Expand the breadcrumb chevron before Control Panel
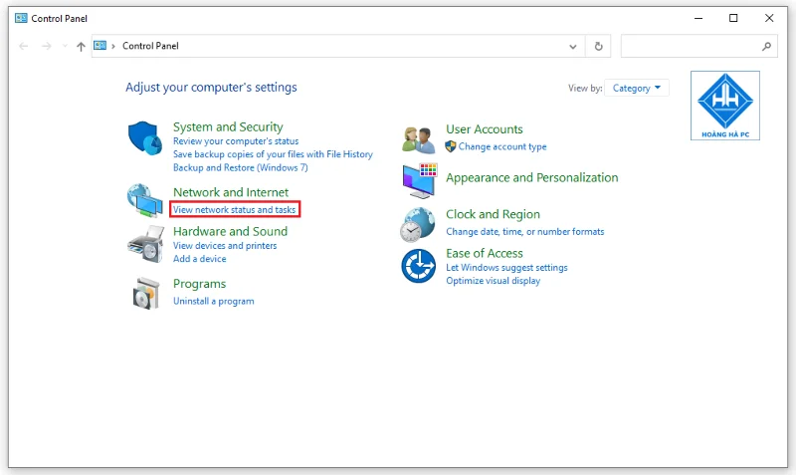This screenshot has width=796, height=475. click(x=113, y=46)
